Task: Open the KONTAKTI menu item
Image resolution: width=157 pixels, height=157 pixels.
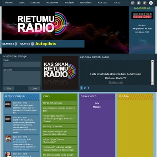Action: 103,3
